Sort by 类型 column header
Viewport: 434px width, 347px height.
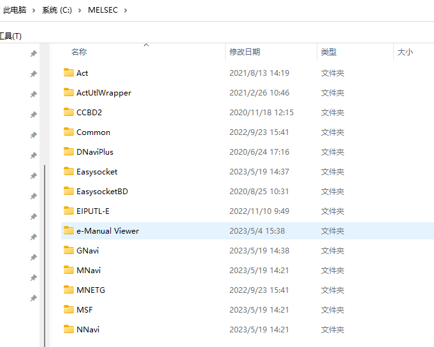click(329, 52)
